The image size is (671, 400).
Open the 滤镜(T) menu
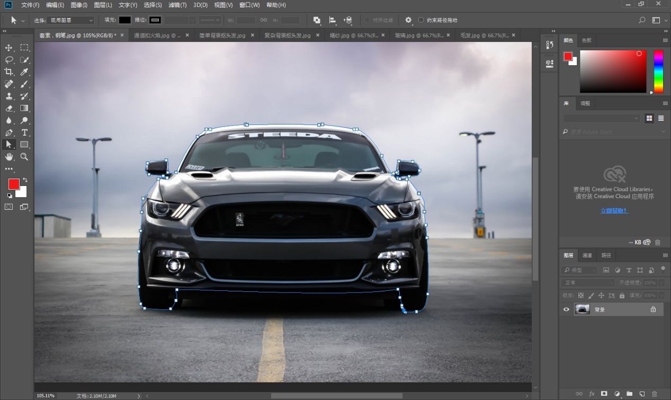point(177,5)
